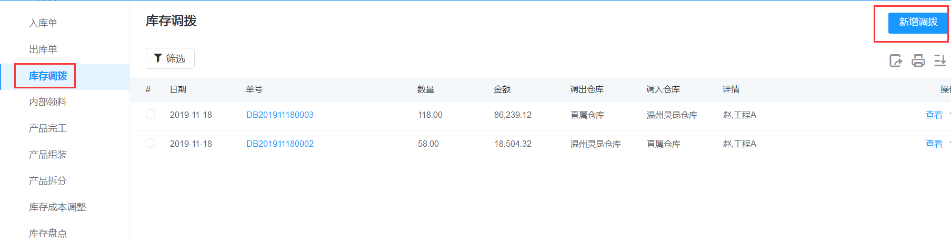Click 查看 for the second row

pyautogui.click(x=934, y=144)
